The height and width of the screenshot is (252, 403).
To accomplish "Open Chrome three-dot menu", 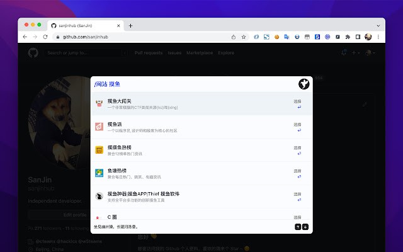I will [x=378, y=37].
